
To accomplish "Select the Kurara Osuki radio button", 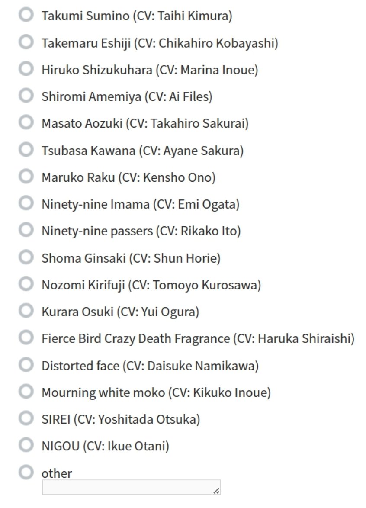I will [26, 311].
